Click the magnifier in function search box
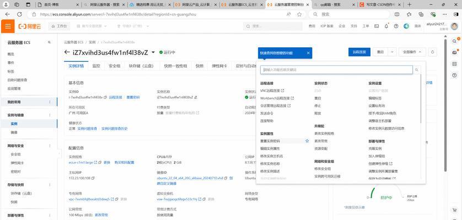The height and width of the screenshot is (220, 462). click(417, 70)
